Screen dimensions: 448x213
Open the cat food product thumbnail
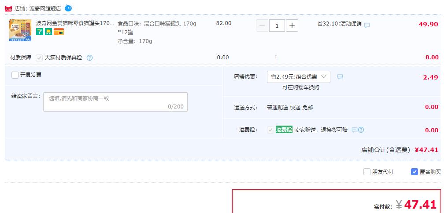20,30
